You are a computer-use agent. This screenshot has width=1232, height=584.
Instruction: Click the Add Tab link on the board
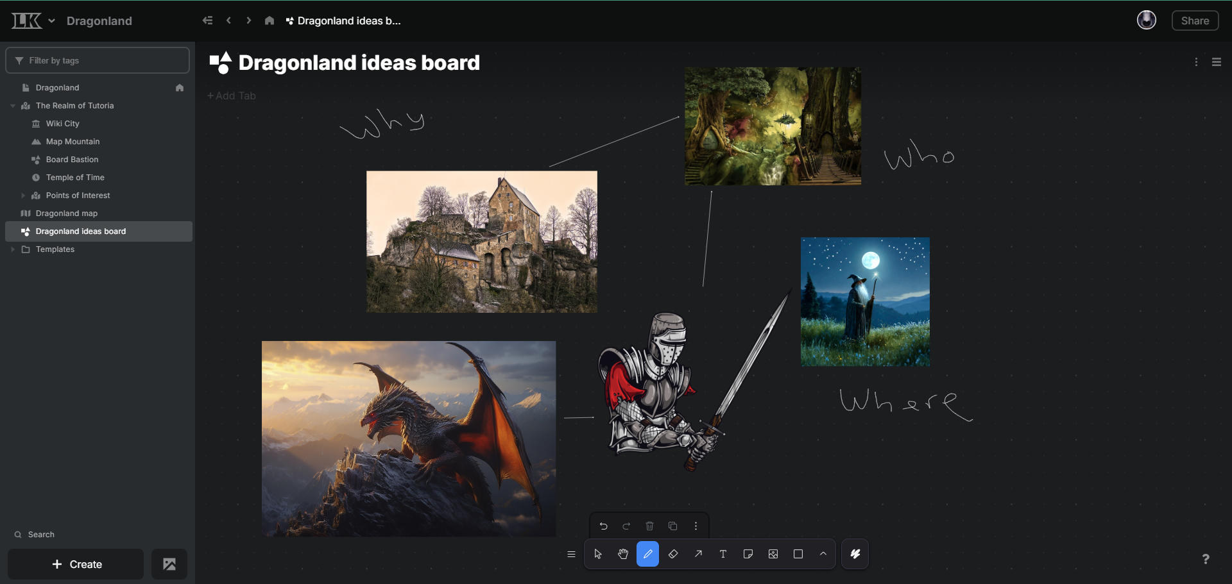[231, 95]
